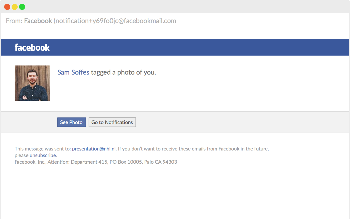Viewport: 350px width, 219px height.
Task: Click the facebook logo in header
Action: click(x=32, y=47)
